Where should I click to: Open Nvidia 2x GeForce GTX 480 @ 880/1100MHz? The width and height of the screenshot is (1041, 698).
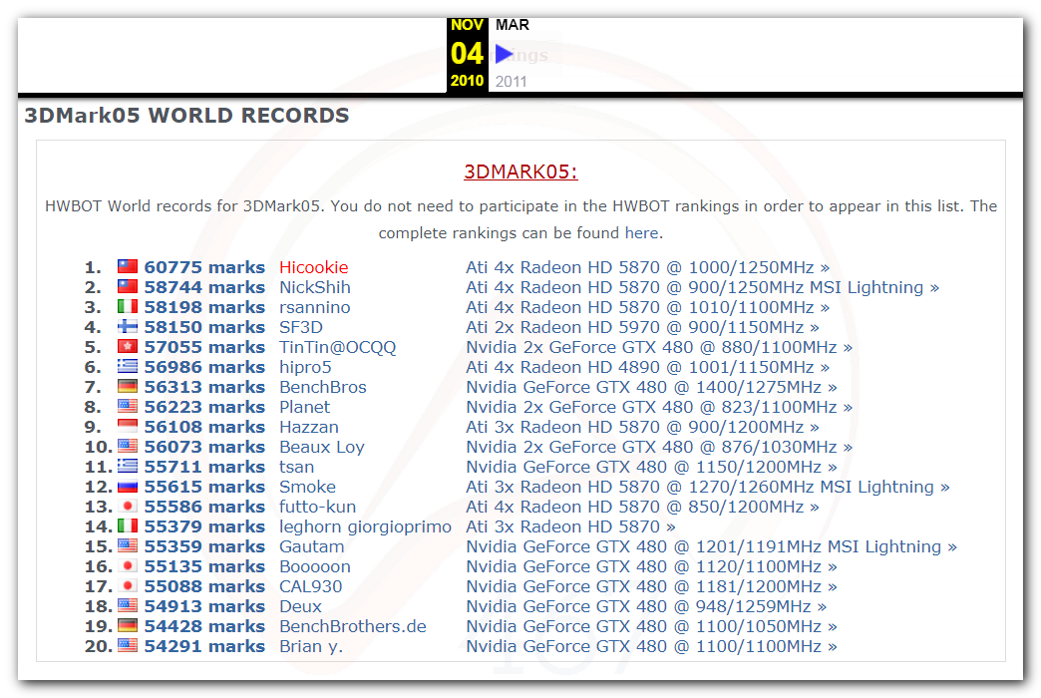658,347
